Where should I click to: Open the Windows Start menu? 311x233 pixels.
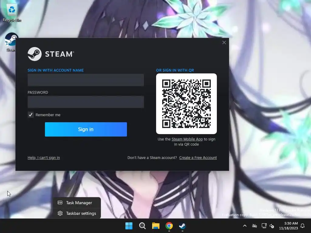pyautogui.click(x=129, y=226)
